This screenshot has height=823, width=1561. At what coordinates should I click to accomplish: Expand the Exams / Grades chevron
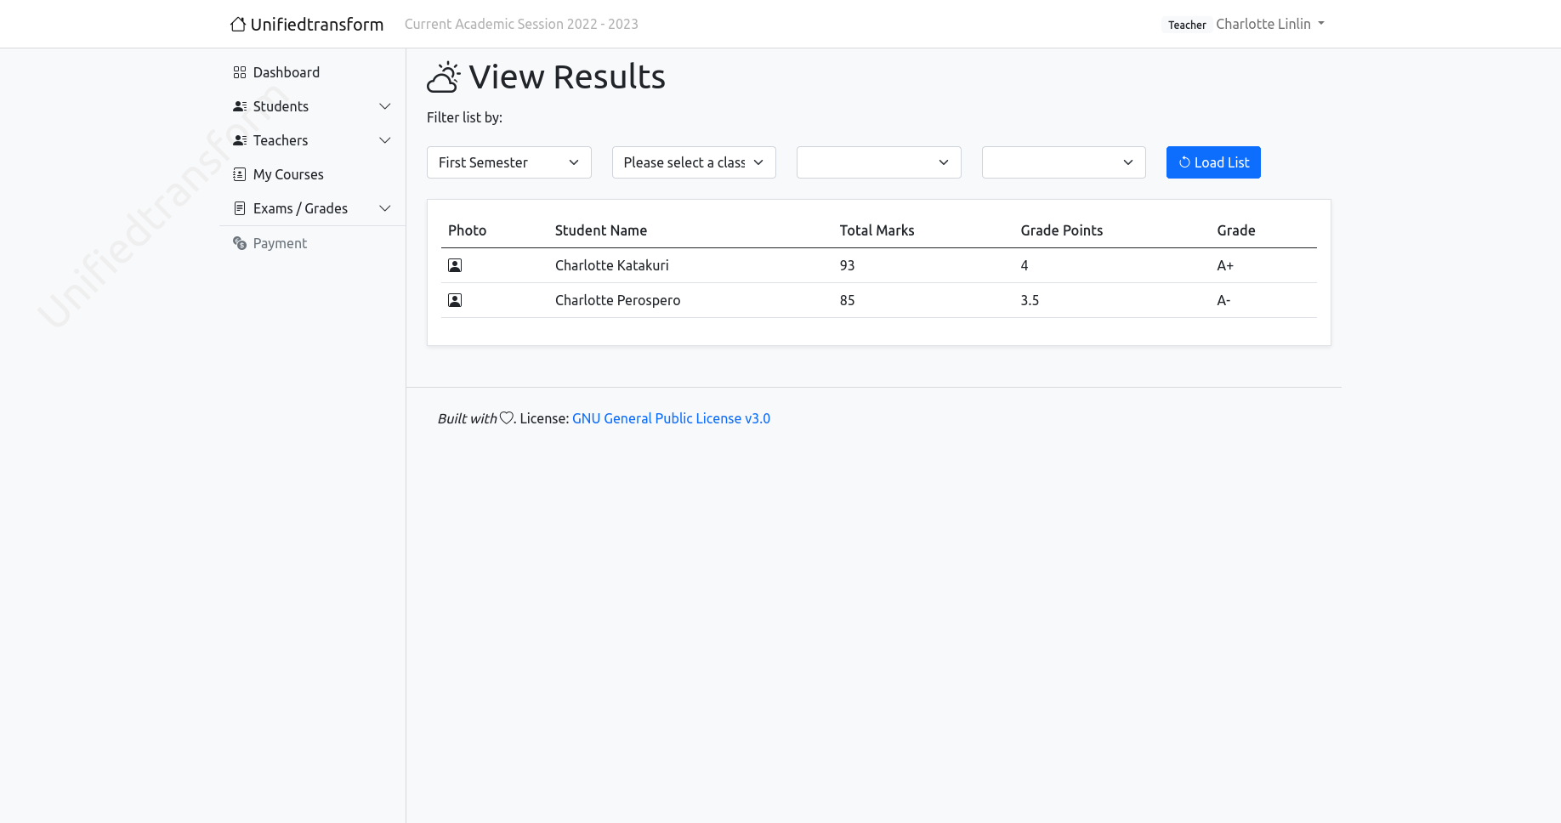click(x=384, y=208)
